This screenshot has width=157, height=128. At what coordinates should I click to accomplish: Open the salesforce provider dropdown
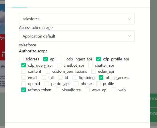[77, 19]
